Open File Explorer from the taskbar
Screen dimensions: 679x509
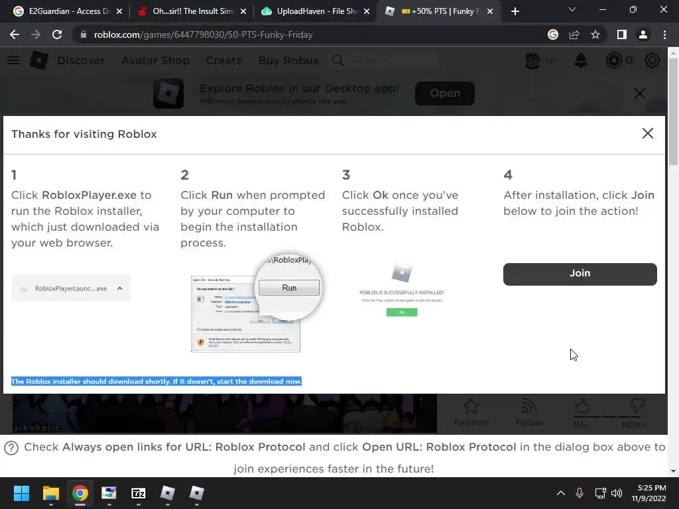pyautogui.click(x=50, y=493)
